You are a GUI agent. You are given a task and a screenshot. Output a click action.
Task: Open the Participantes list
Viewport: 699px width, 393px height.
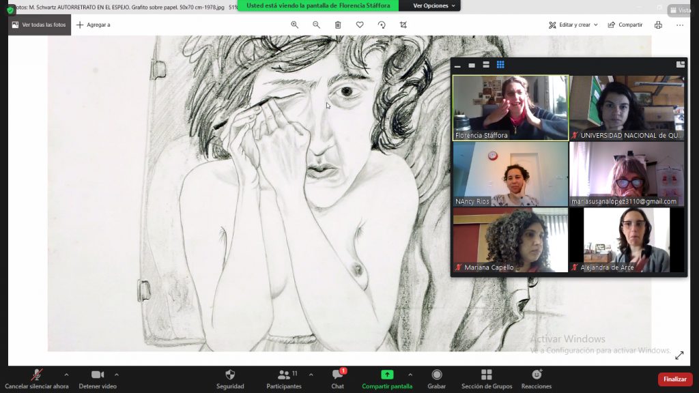coord(284,379)
